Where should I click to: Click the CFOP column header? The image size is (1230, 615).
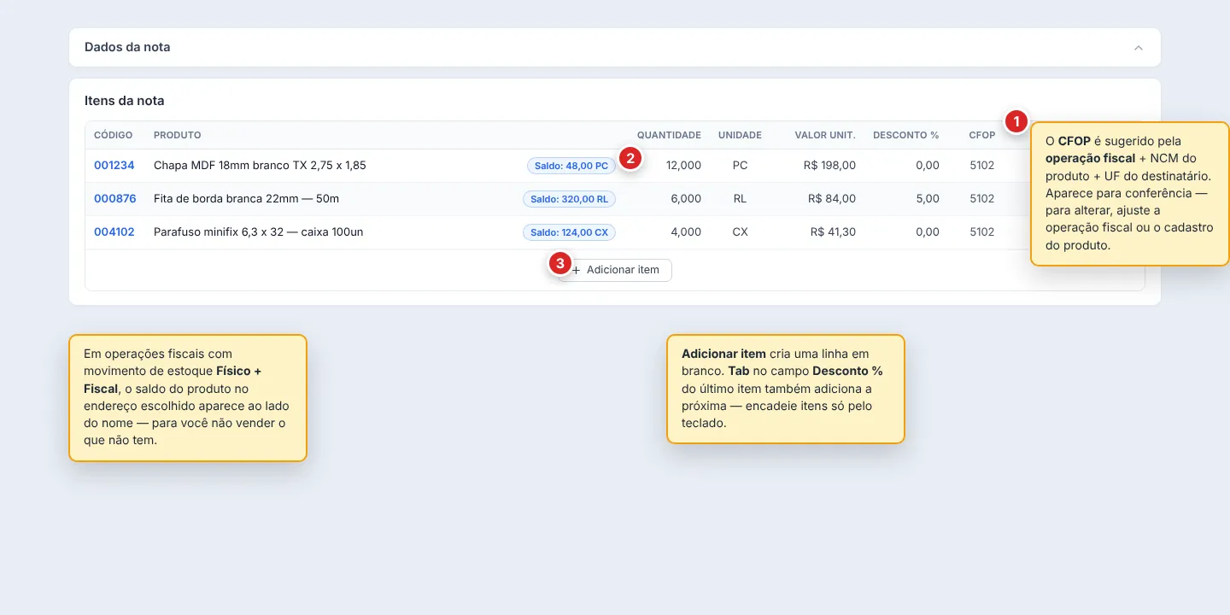pos(982,135)
